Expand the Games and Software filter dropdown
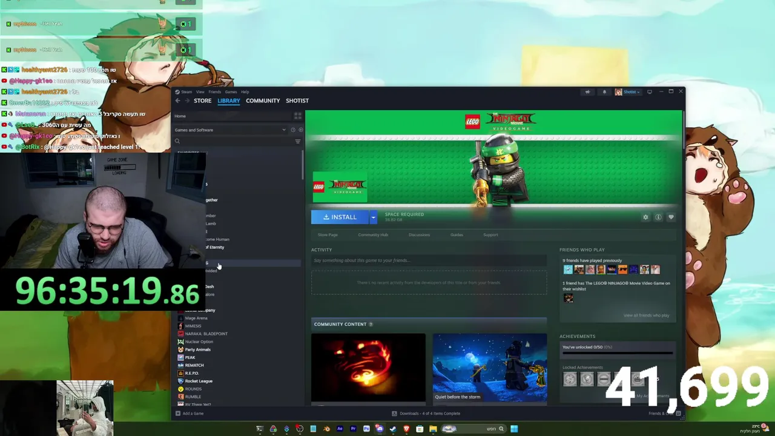 (x=283, y=130)
